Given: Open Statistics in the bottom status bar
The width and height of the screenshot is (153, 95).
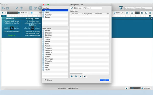Looking at the screenshot, I should pos(146,88).
